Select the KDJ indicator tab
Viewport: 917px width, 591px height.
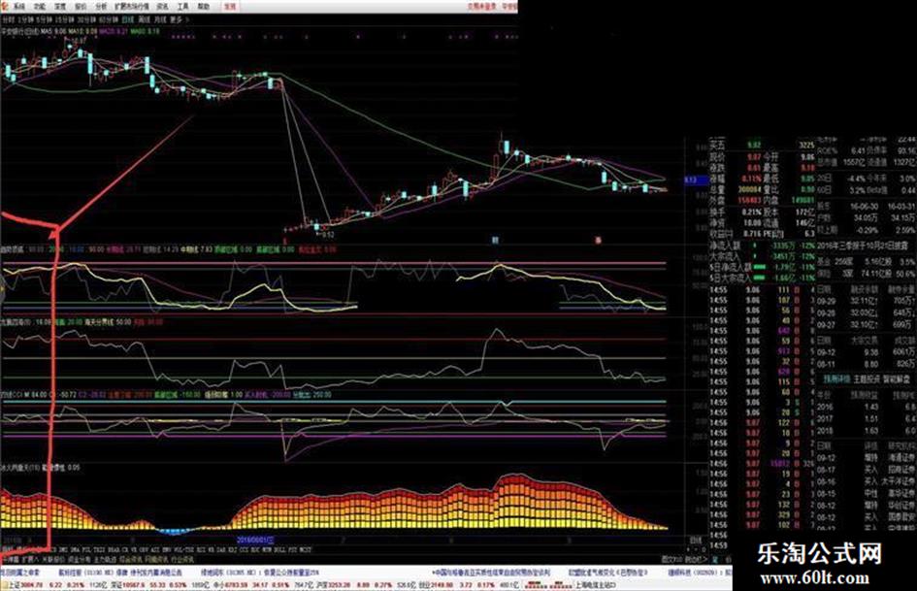233,550
